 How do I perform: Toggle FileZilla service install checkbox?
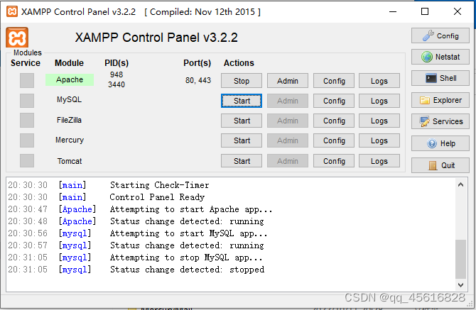27,121
